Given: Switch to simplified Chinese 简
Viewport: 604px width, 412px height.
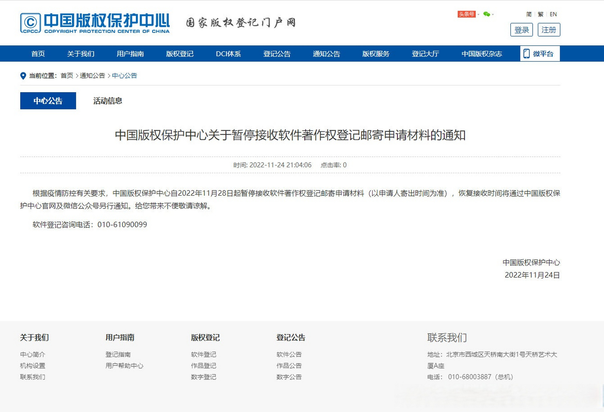Looking at the screenshot, I should (x=529, y=14).
